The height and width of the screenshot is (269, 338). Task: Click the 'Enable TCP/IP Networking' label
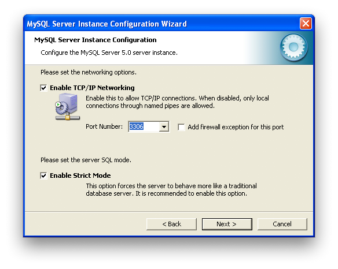coord(92,88)
